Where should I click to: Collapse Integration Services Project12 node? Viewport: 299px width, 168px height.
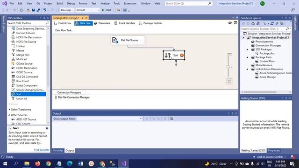pyautogui.click(x=243, y=38)
